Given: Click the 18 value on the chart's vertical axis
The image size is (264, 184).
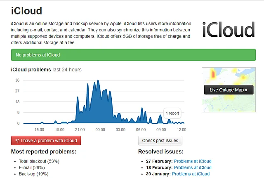Looking at the screenshot, I should pos(17,102).
